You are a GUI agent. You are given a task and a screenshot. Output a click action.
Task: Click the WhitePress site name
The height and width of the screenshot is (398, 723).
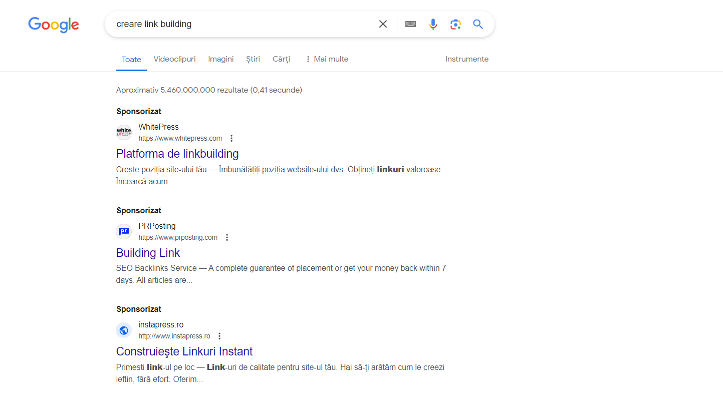158,127
